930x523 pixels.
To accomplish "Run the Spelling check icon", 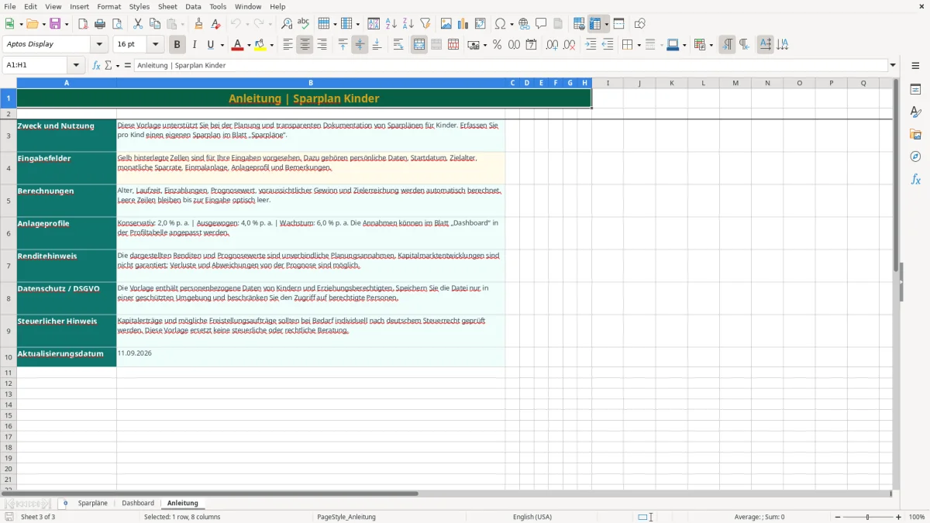I will coord(304,24).
